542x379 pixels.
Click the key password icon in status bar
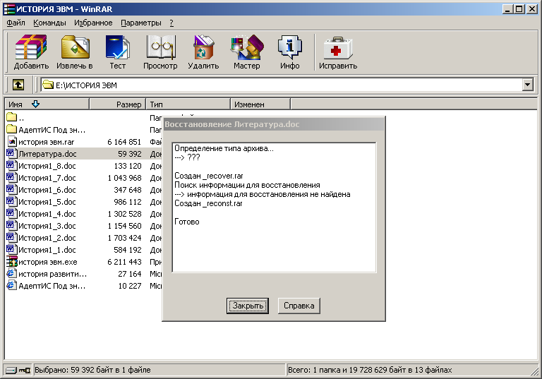(x=25, y=371)
